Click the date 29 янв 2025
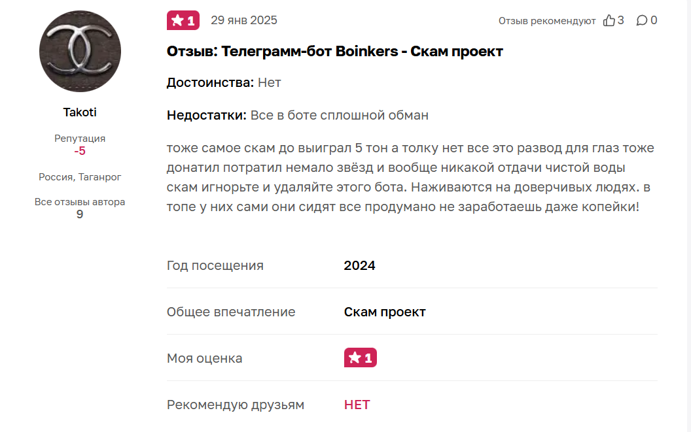The height and width of the screenshot is (432, 691). tap(244, 20)
